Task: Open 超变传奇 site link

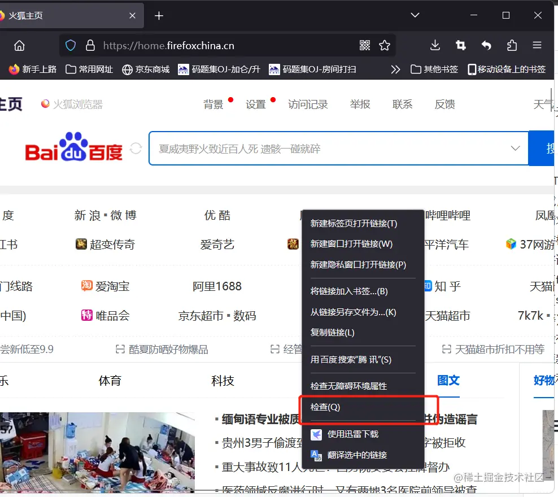Action: [x=106, y=245]
